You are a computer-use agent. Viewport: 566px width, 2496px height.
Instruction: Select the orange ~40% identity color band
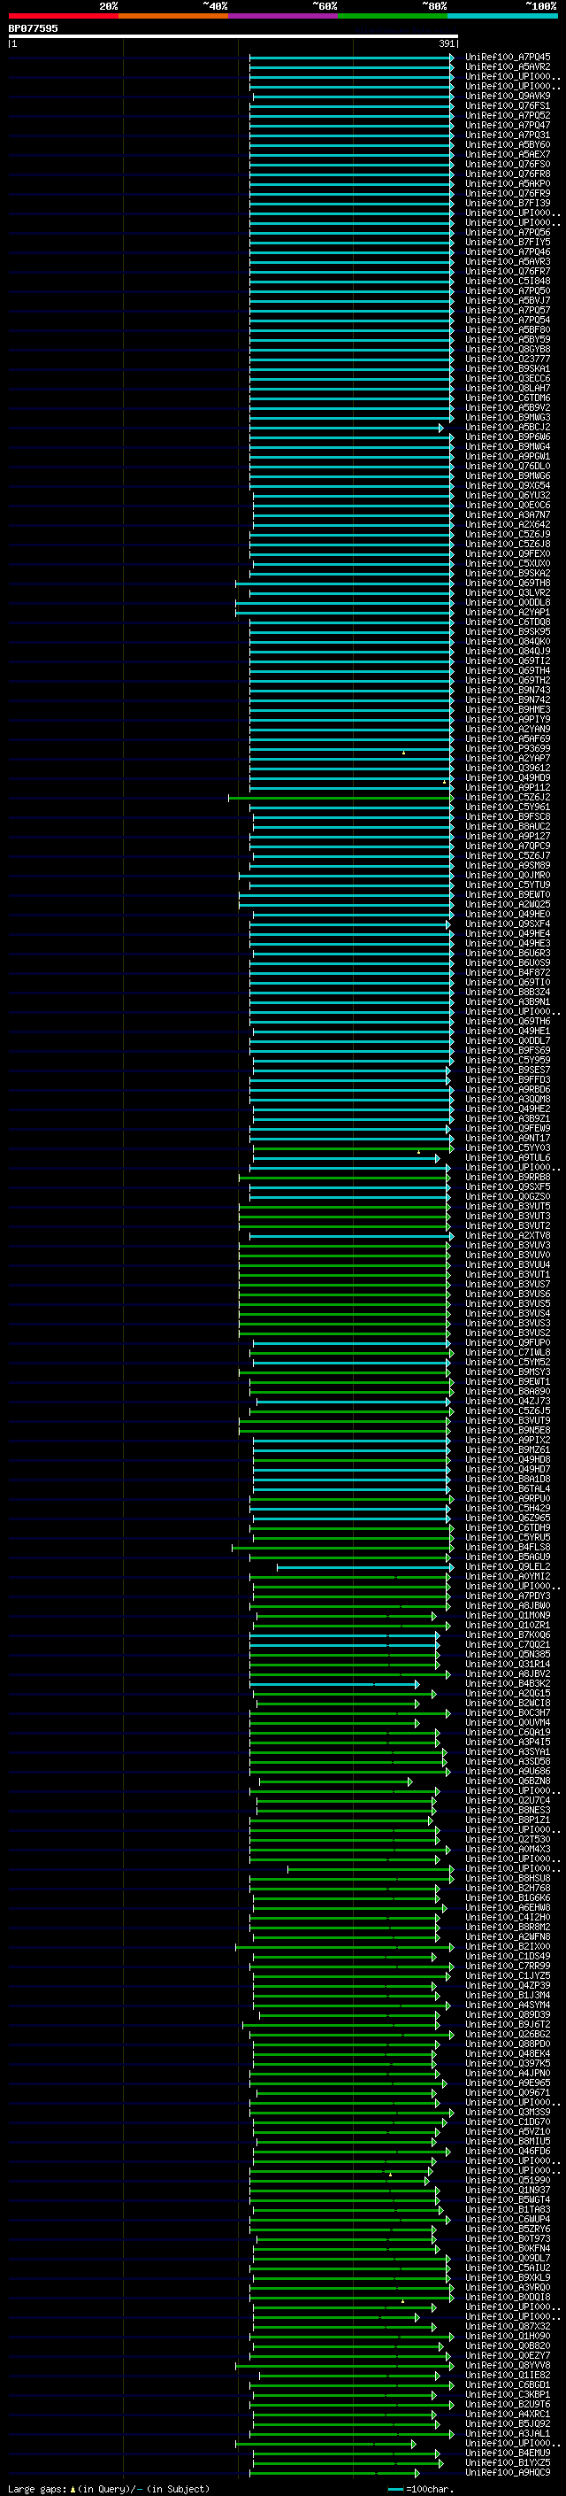click(173, 16)
